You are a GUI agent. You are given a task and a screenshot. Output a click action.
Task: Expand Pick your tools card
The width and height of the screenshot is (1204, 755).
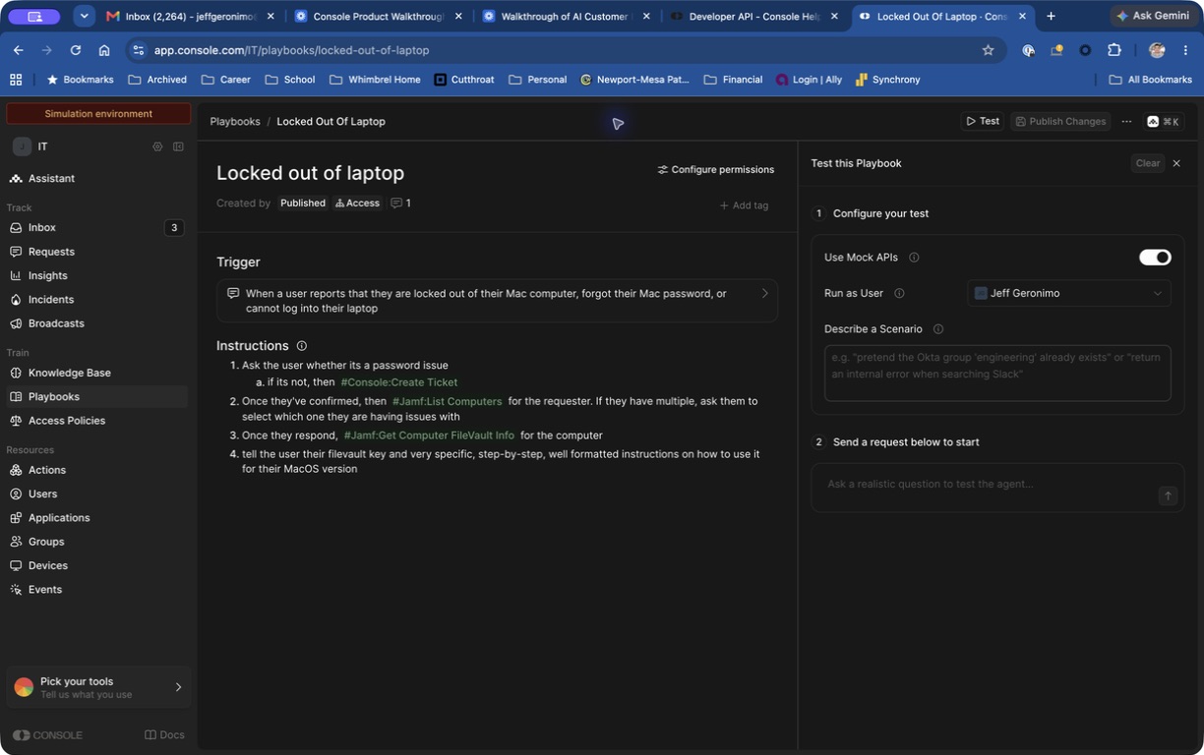(x=98, y=687)
